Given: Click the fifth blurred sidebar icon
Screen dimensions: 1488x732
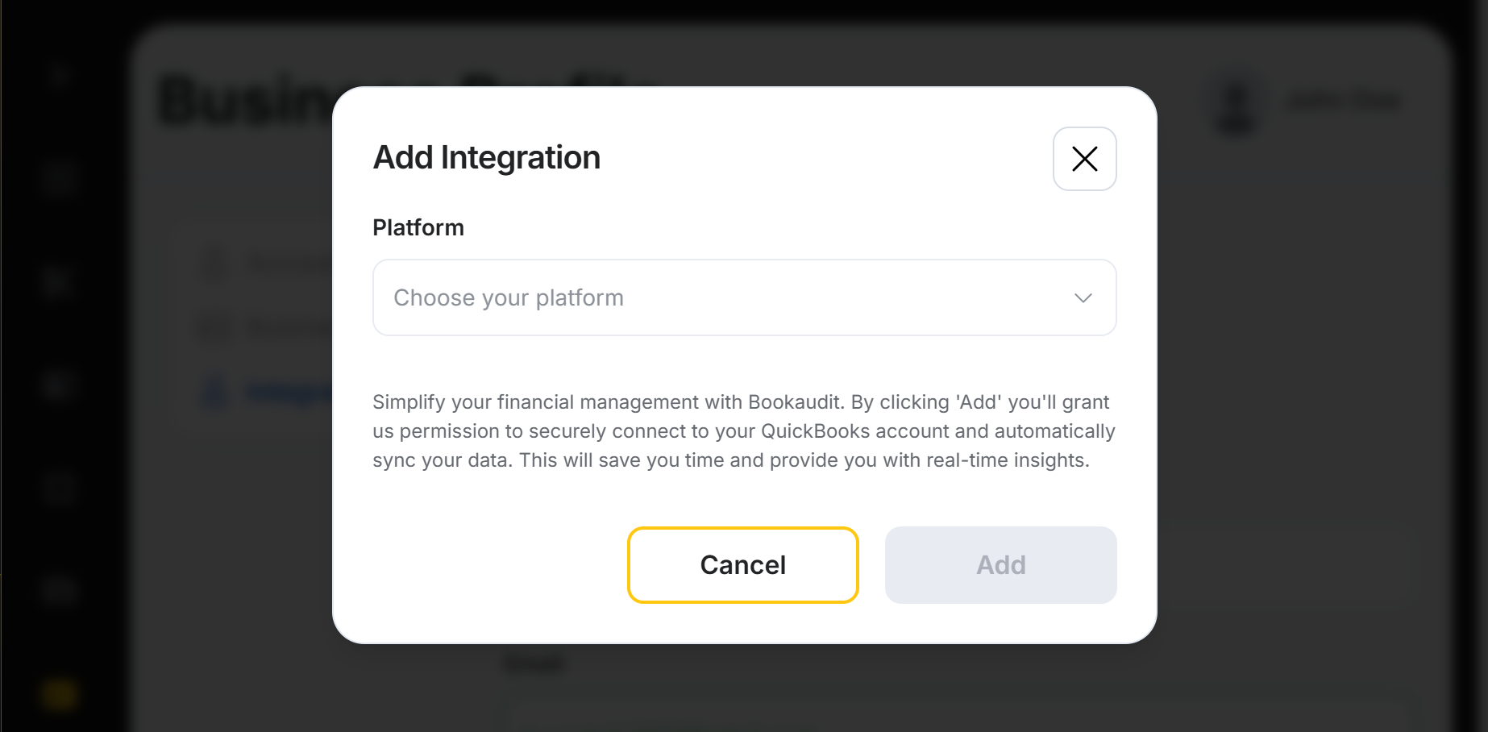Looking at the screenshot, I should (59, 488).
